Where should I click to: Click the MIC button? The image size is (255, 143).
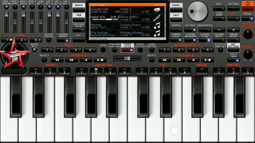click(219, 8)
